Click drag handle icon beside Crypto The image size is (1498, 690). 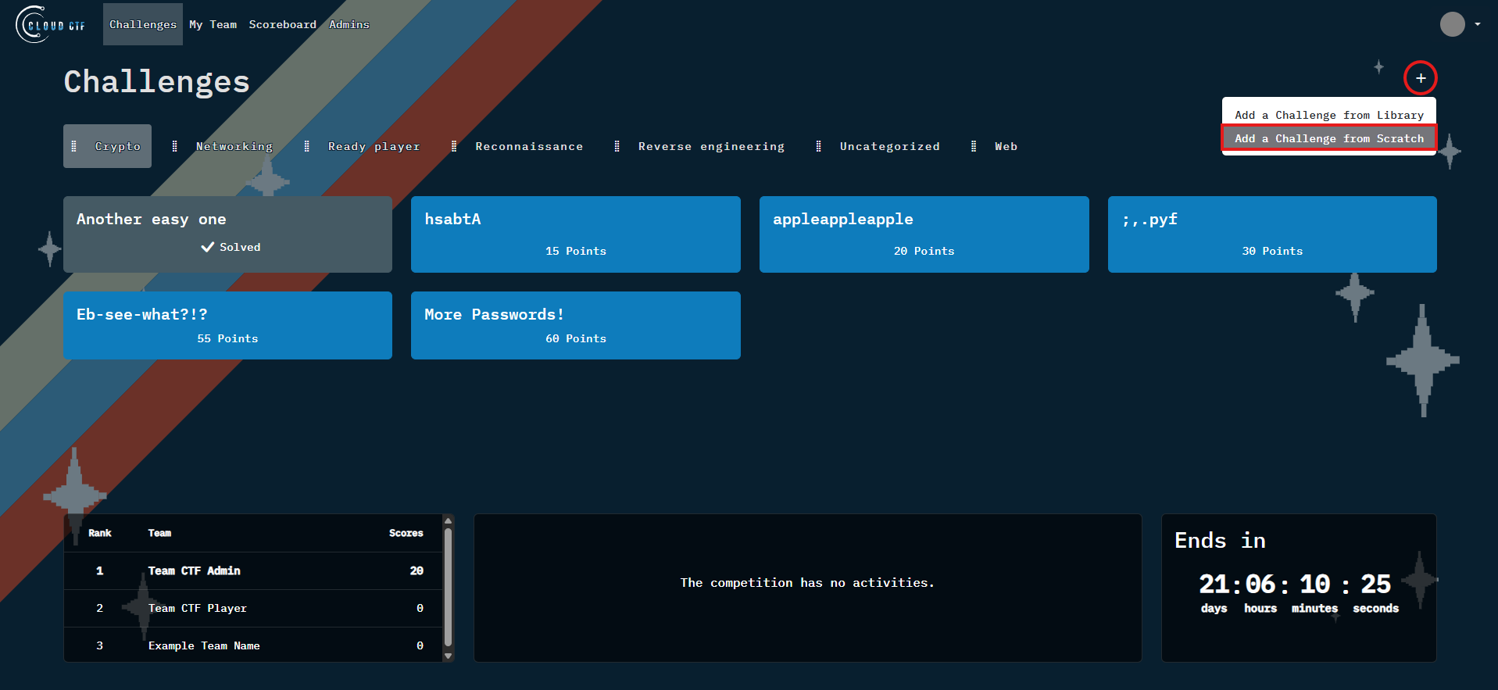click(74, 146)
